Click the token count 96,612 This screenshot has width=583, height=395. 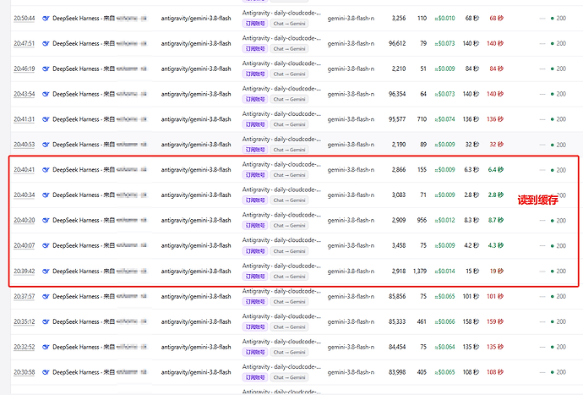pos(397,43)
